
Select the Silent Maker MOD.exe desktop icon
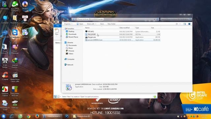(x=15, y=91)
